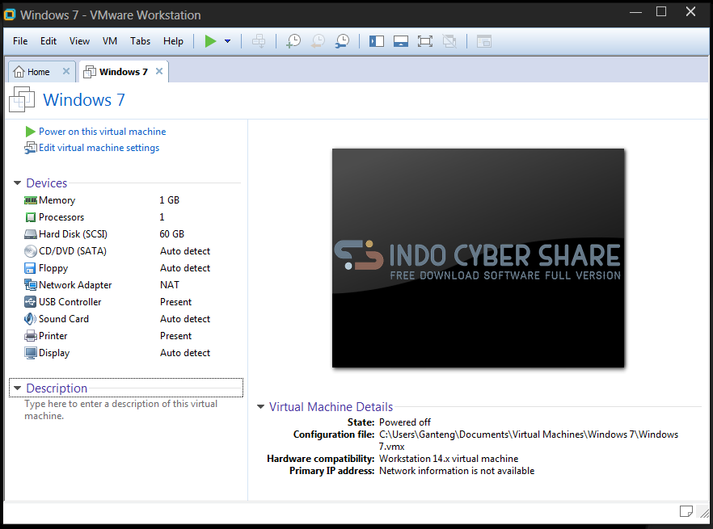Screen dimensions: 713x529
Task: Show or hide the library panel
Action: (x=376, y=40)
